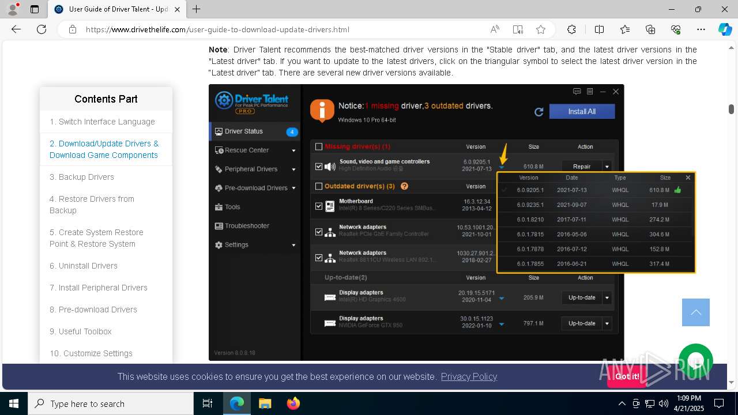The height and width of the screenshot is (415, 738).
Task: Select version 6.0.9235.1 in the version list
Action: click(596, 205)
